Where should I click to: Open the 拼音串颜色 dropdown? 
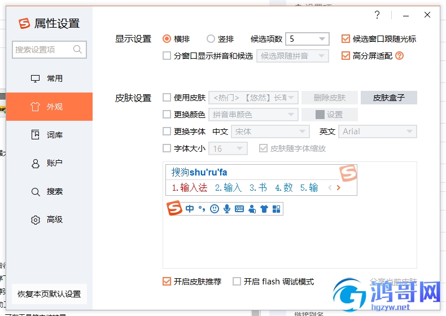253,115
